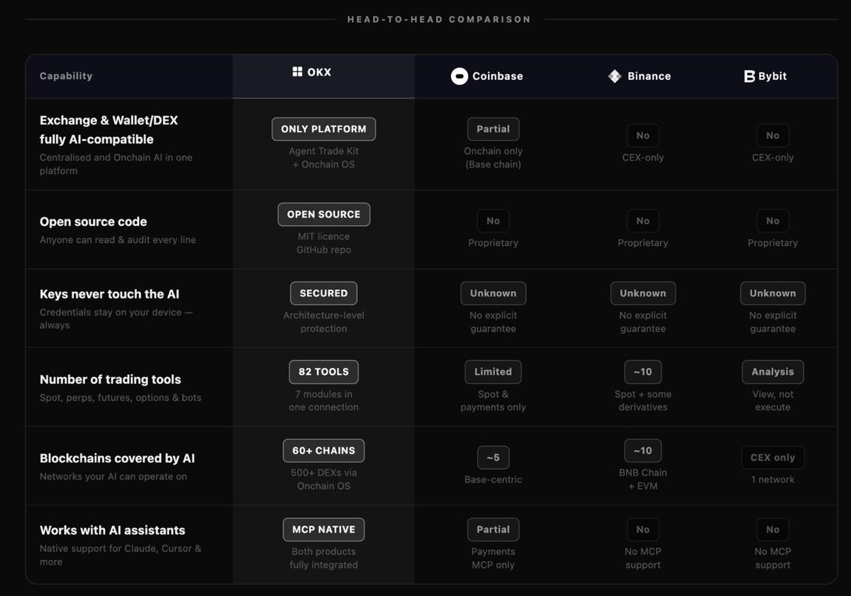Click the Number of trading tools title
The image size is (851, 596).
pyautogui.click(x=111, y=379)
